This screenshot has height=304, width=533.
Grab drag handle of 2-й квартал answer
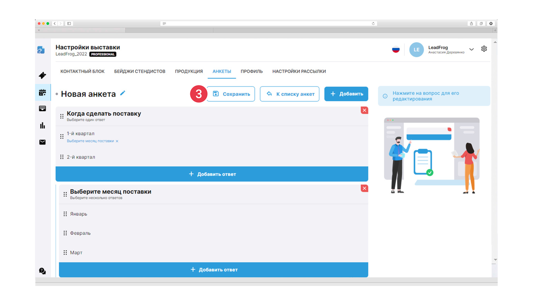tap(62, 157)
